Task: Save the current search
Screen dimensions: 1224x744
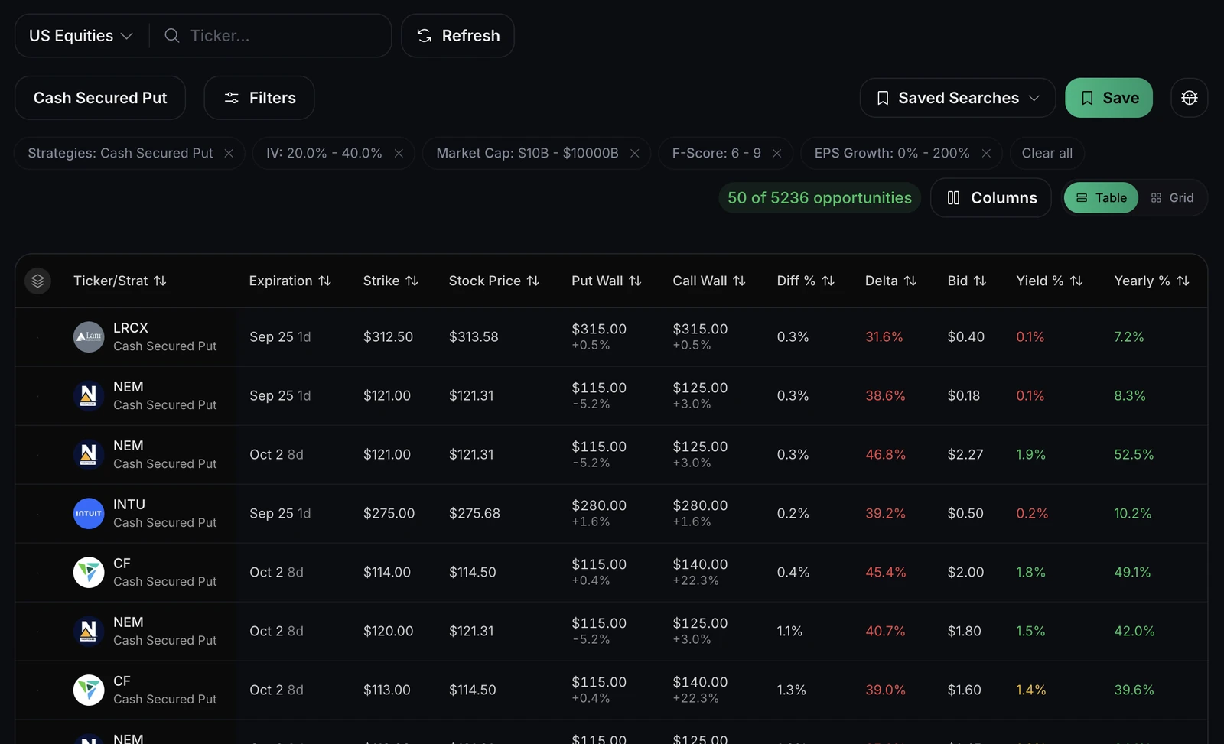Action: click(x=1108, y=98)
